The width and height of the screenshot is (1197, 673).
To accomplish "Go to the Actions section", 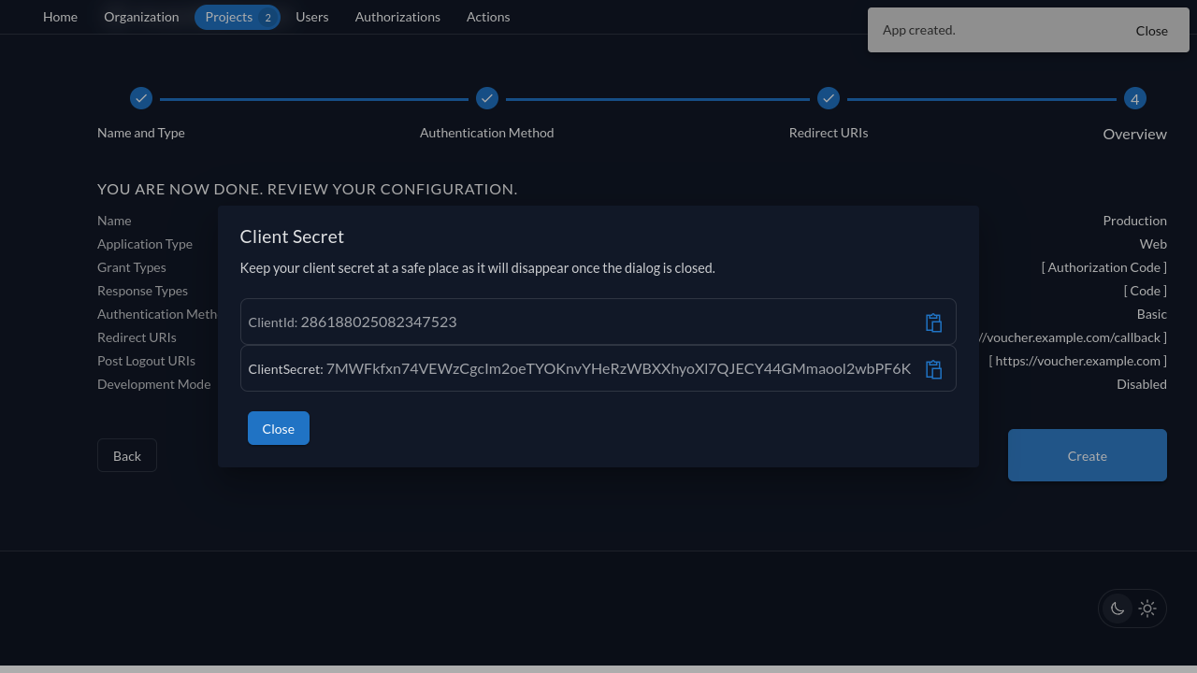I will tap(487, 17).
